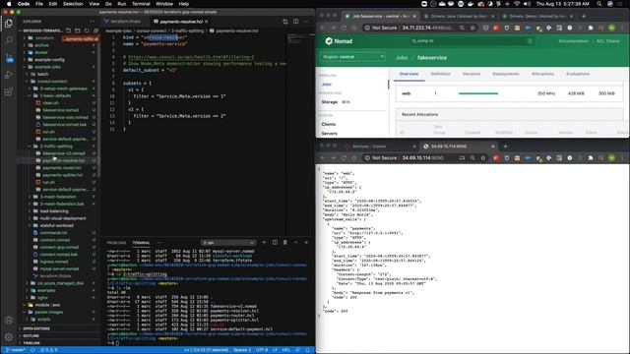Image resolution: width=630 pixels, height=354 pixels.
Task: Click the notifications bell in status bar
Action: [x=308, y=350]
